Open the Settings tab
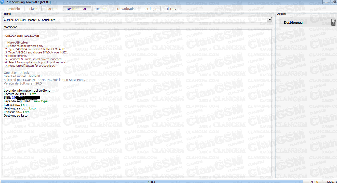This screenshot has width=337, height=183. point(150,9)
